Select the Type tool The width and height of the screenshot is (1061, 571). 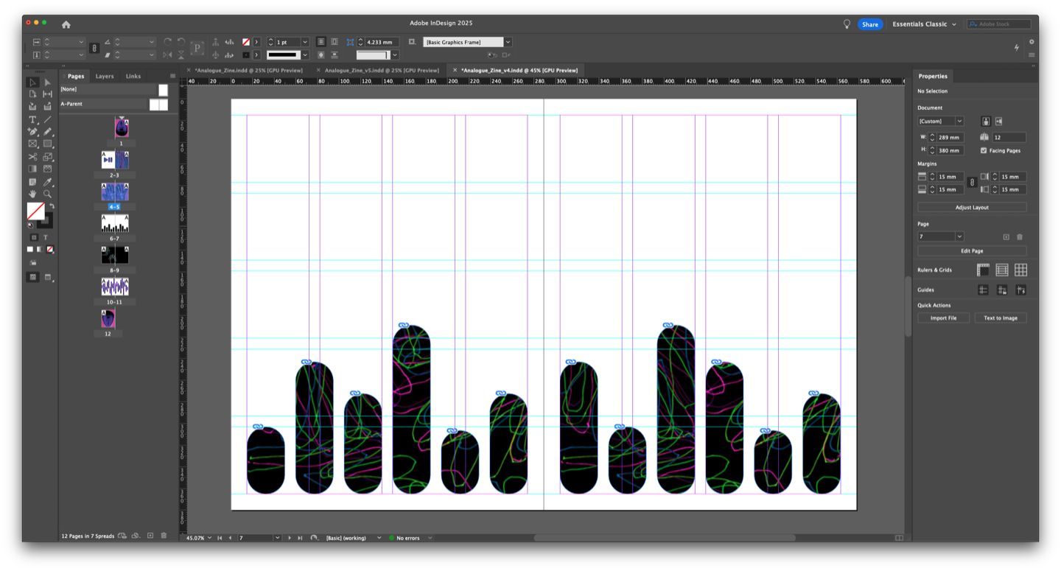pyautogui.click(x=32, y=119)
